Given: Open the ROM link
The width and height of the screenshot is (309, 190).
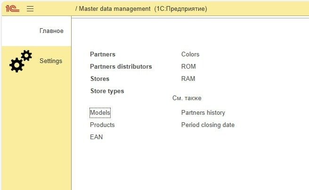Looking at the screenshot, I should pos(188,66).
